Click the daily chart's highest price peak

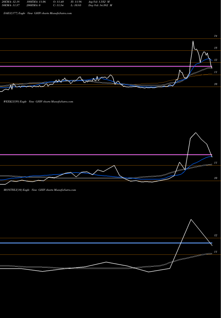193,41
